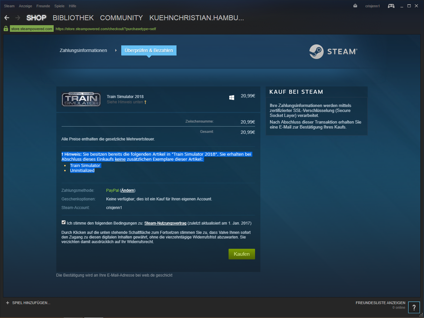Show the friends list via Freundesliste anzeigen
Viewport: 424px width, 318px height.
coord(381,303)
